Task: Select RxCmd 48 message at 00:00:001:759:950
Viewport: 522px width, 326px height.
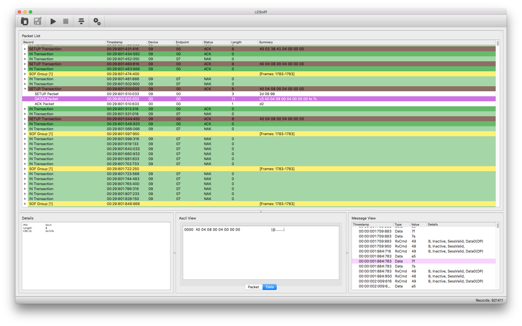Action: (x=424, y=246)
